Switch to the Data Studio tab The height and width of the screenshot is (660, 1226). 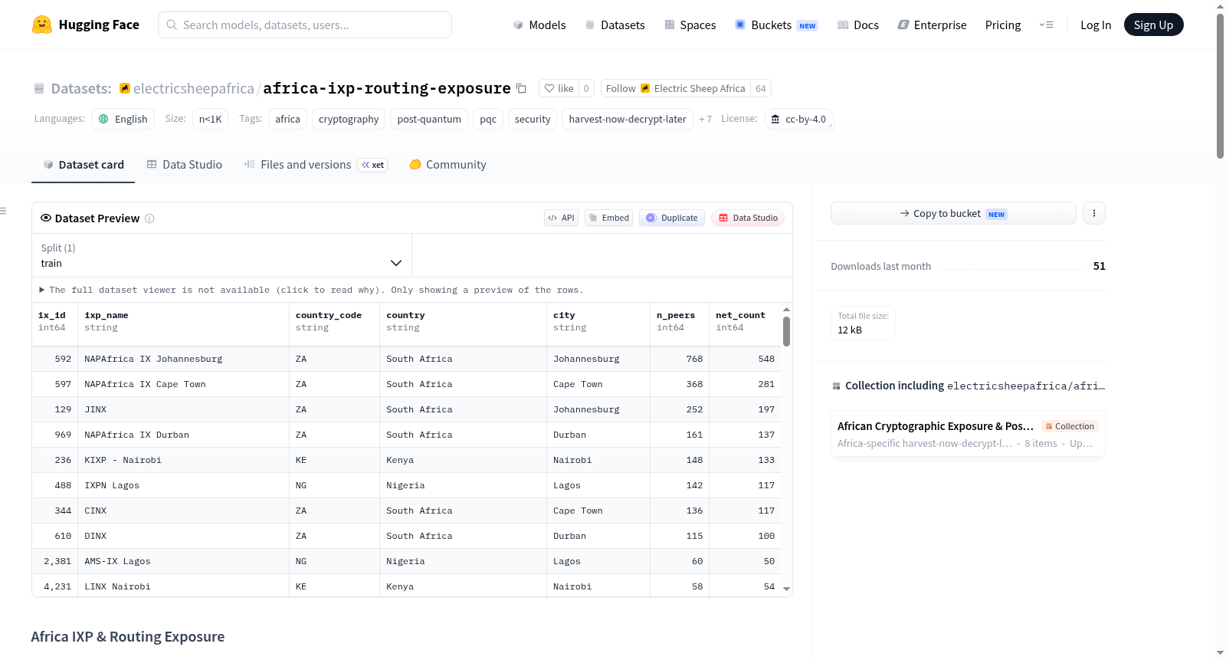pyautogui.click(x=185, y=164)
